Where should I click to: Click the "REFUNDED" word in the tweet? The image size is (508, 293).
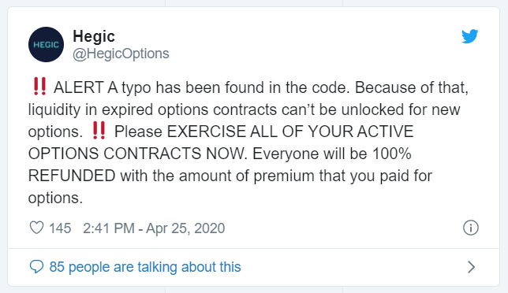click(x=72, y=176)
